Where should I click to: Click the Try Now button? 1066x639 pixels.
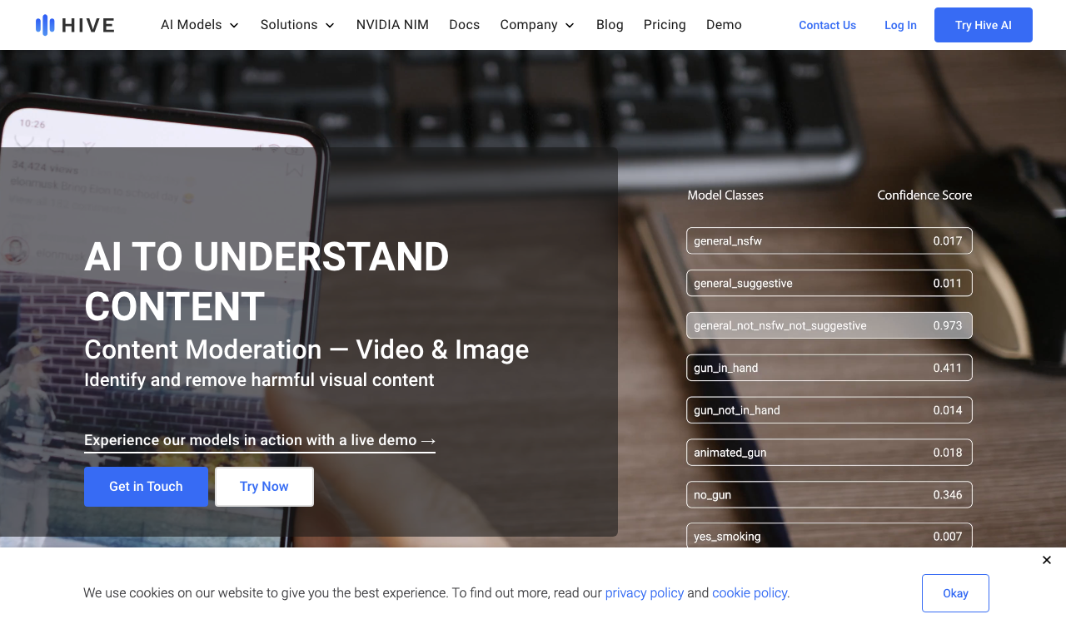coord(264,487)
